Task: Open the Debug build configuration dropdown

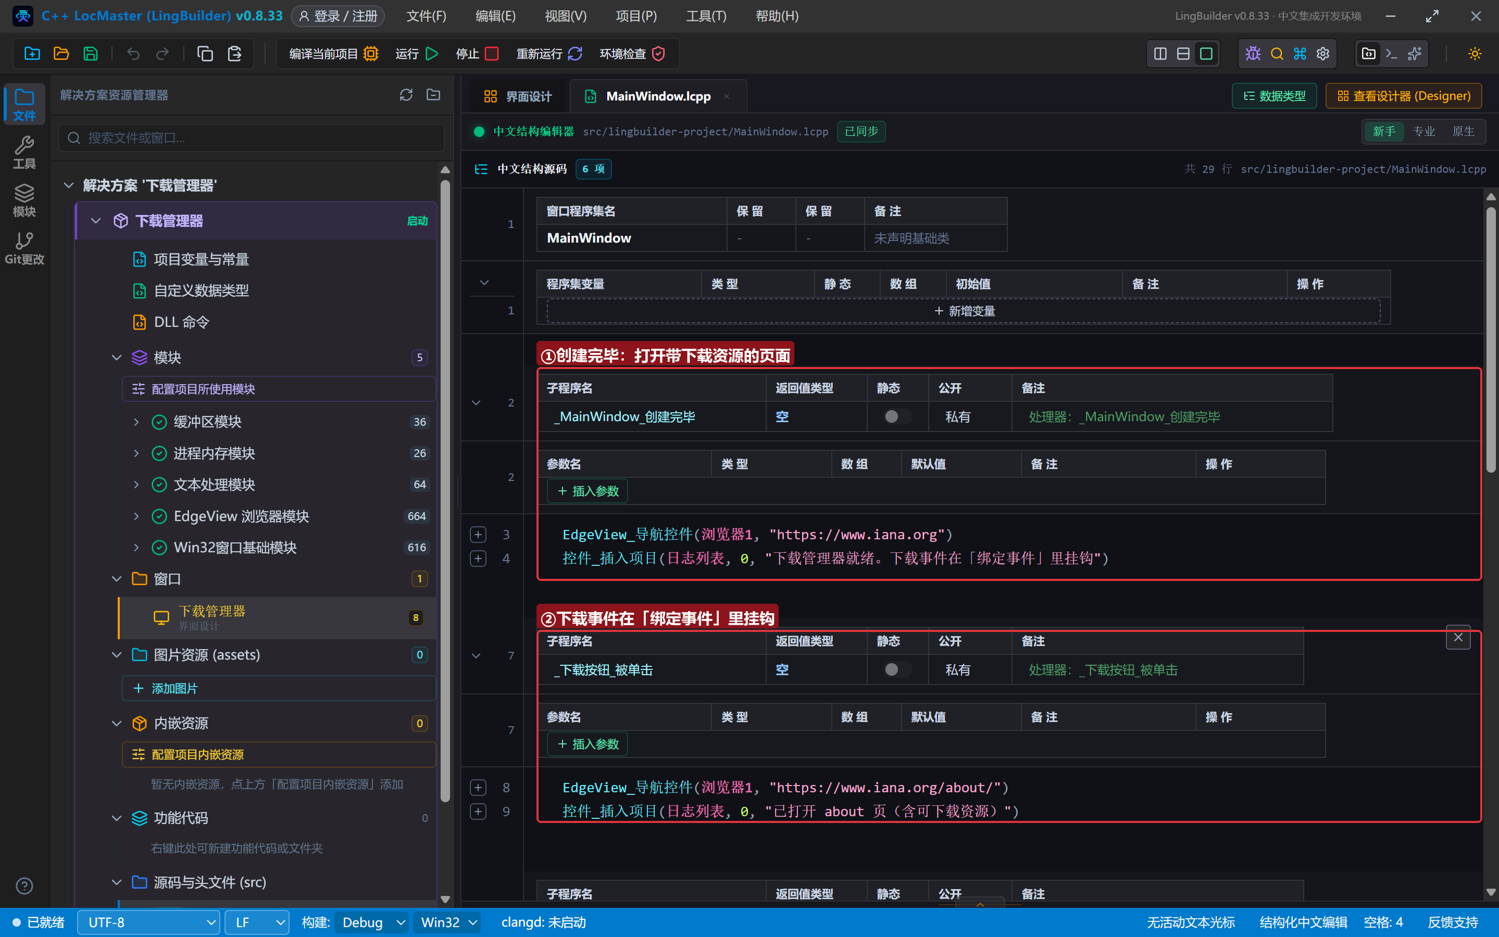Action: point(372,922)
